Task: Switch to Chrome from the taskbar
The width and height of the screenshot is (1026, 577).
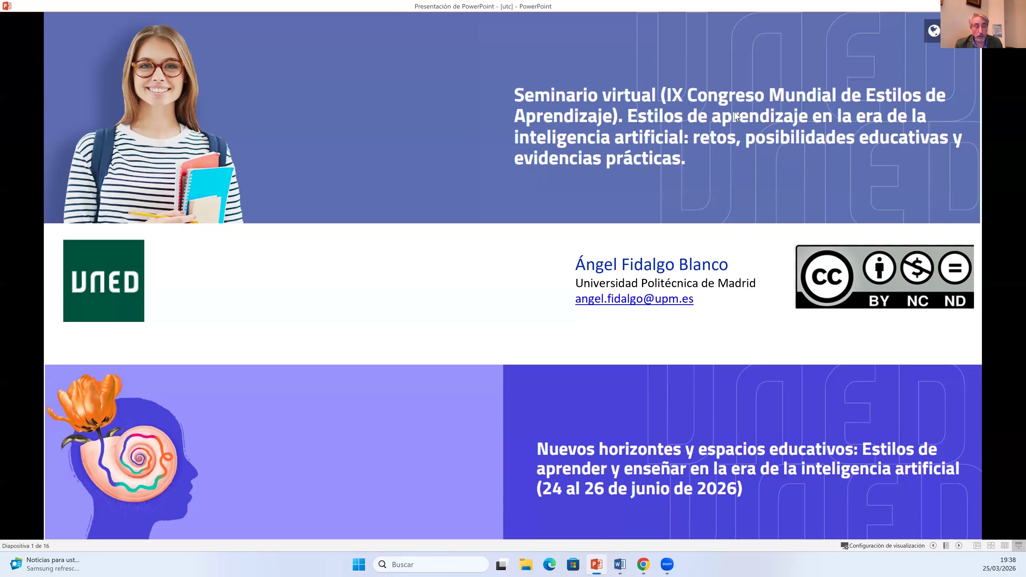Action: (x=643, y=564)
